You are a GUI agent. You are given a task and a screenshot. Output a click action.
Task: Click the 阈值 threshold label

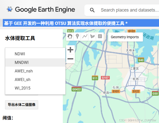tap(8, 118)
